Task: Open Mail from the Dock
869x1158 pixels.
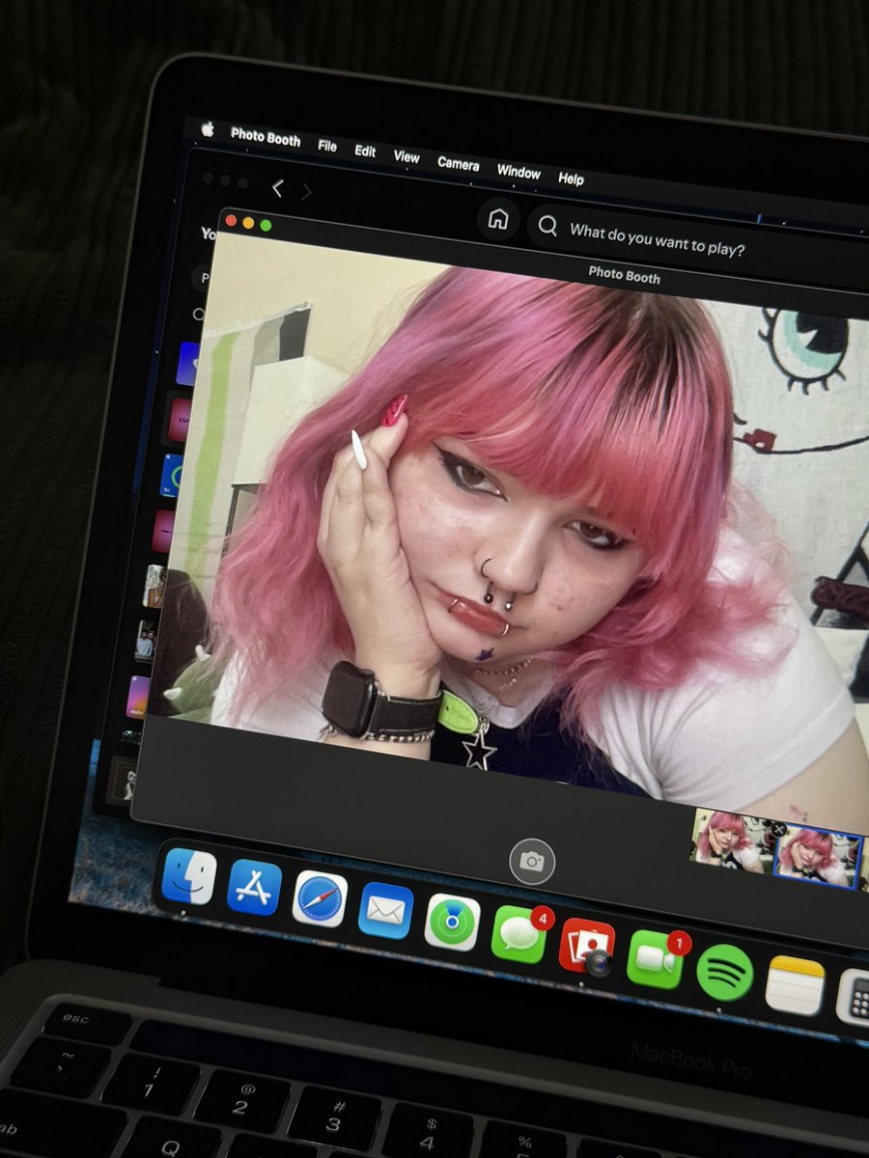Action: [385, 911]
